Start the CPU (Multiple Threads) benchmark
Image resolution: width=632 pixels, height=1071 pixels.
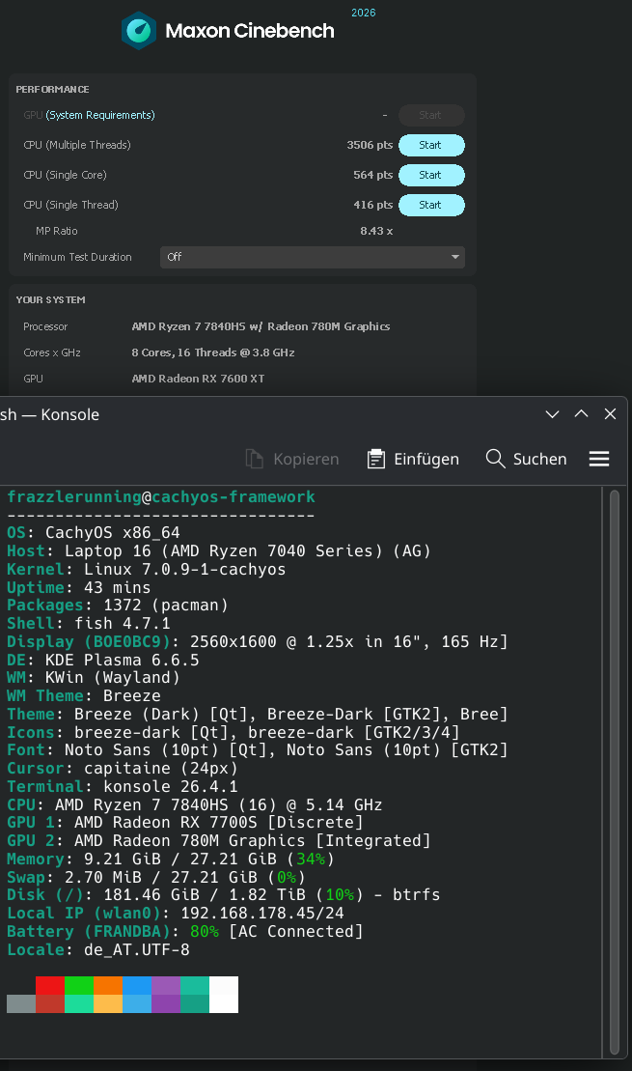click(x=431, y=145)
